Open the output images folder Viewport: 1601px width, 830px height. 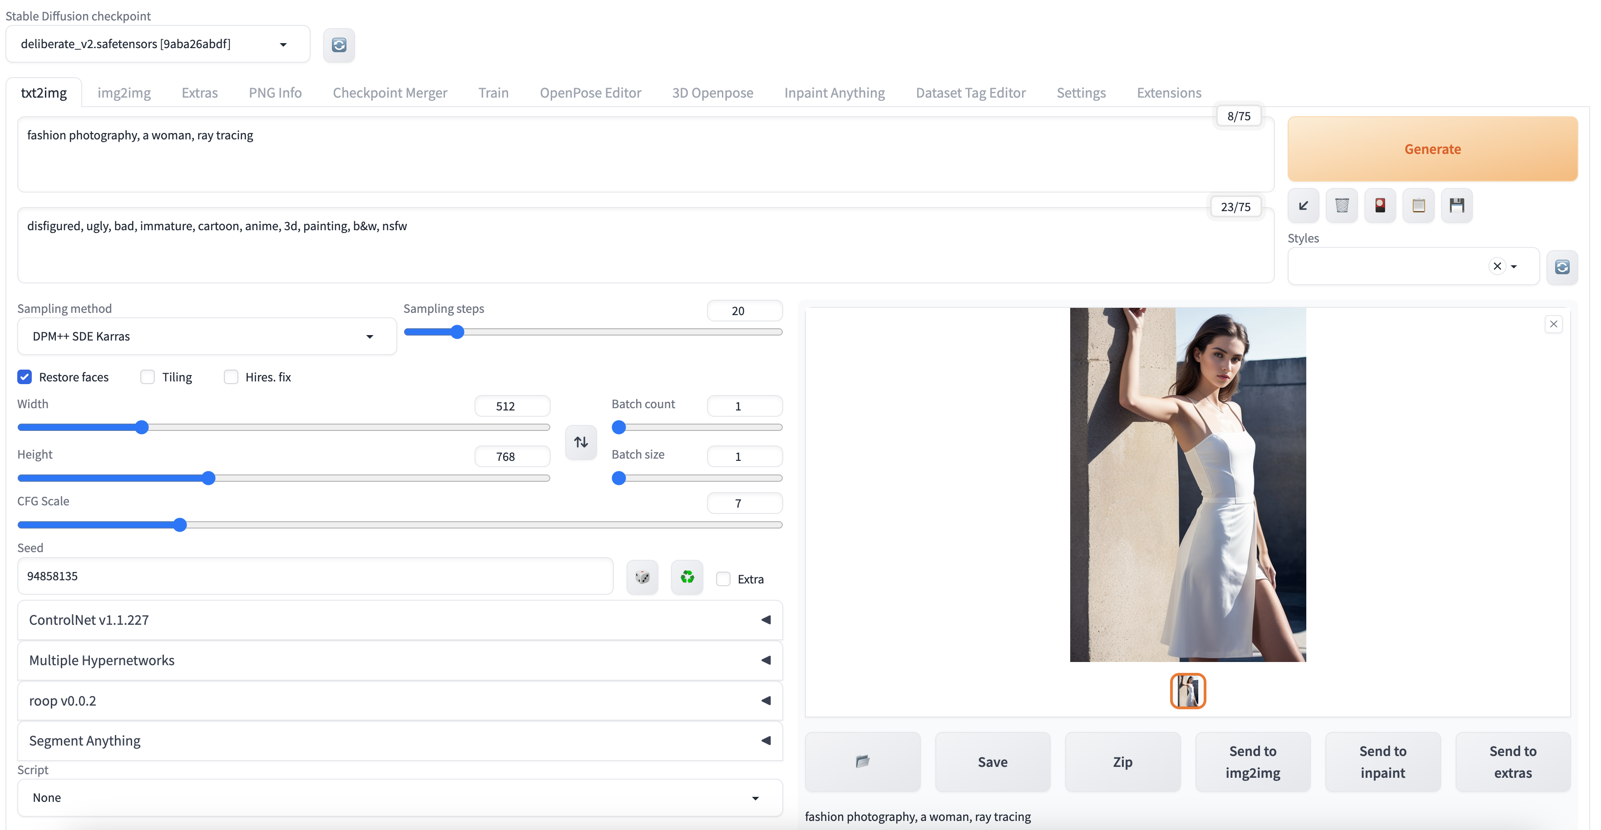pos(862,761)
